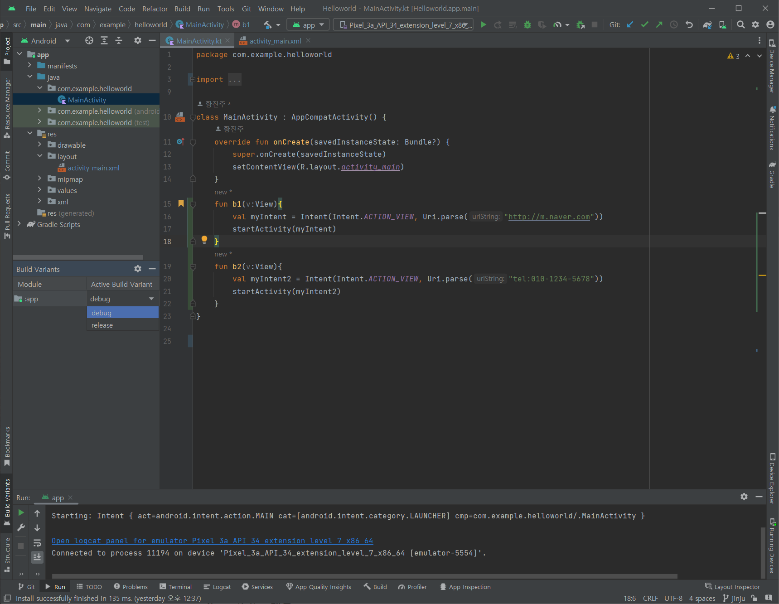
Task: Show intention lightbulb on line 18
Action: pos(204,239)
